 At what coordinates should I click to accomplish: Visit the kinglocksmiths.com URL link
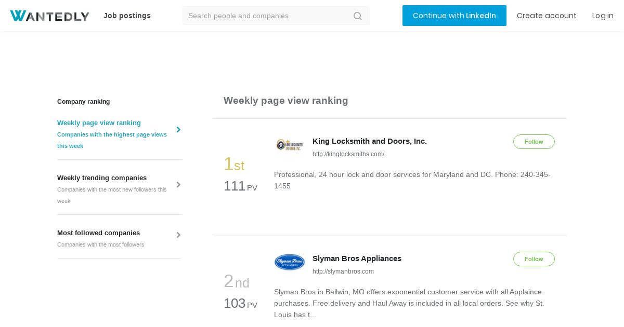[x=348, y=154]
